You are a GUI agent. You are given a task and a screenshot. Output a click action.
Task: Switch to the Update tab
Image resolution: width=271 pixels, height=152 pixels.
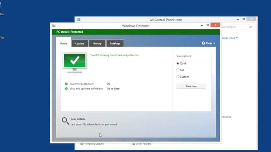click(x=80, y=43)
